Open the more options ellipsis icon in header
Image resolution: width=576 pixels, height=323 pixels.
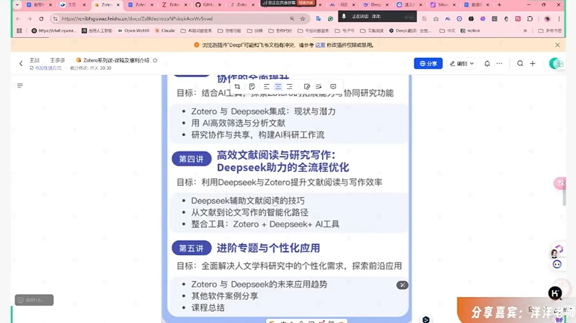pos(499,63)
